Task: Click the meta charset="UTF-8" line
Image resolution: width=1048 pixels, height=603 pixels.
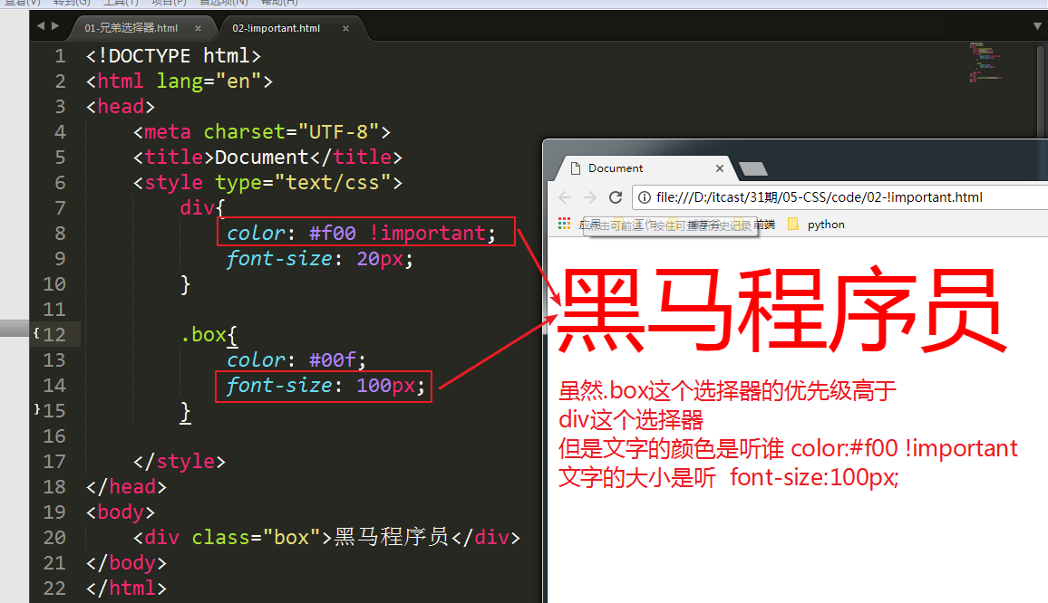Action: click(262, 132)
